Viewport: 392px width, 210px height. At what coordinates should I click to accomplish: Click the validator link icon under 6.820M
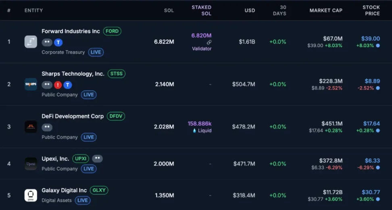click(x=209, y=42)
